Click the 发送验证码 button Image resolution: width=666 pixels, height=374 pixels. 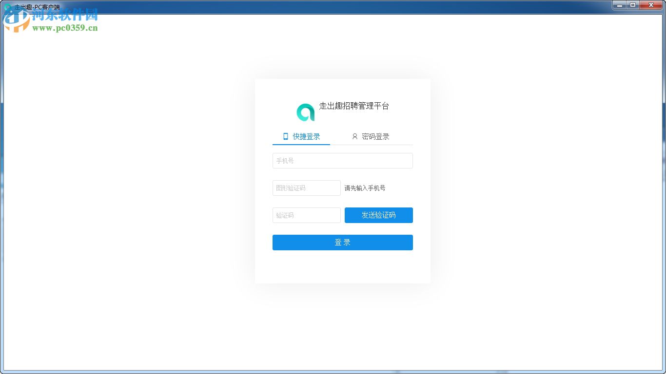coord(379,215)
